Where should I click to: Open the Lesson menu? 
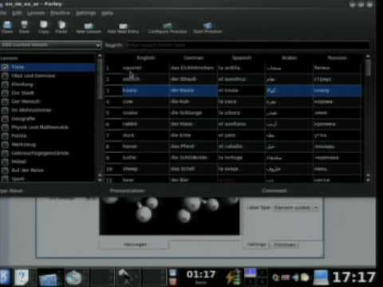tap(36, 13)
